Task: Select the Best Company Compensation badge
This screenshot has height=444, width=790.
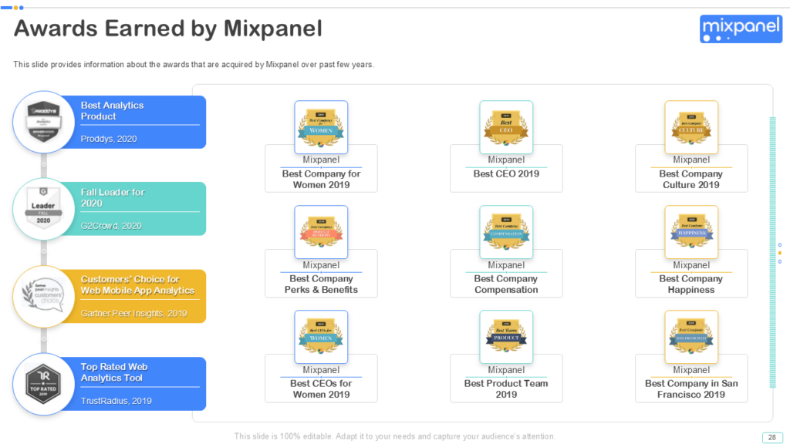Action: click(506, 232)
